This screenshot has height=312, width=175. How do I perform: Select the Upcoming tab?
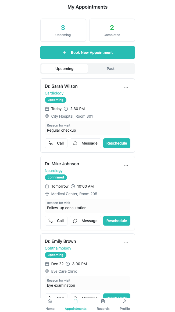pos(64,69)
